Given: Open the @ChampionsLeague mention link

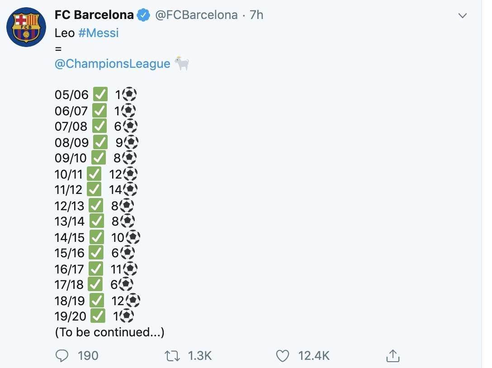Looking at the screenshot, I should pos(112,63).
